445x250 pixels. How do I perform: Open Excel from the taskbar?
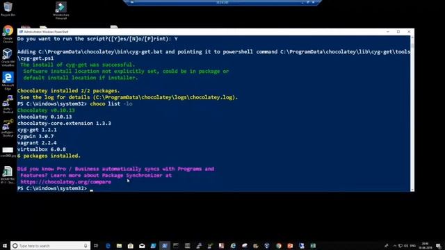coord(313,246)
